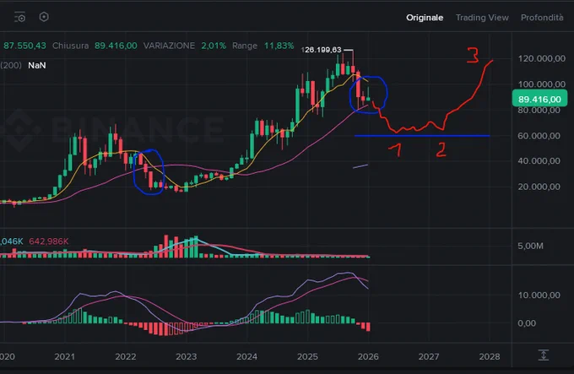Click the 2021 label on the time axis
This screenshot has width=574, height=374.
click(64, 356)
